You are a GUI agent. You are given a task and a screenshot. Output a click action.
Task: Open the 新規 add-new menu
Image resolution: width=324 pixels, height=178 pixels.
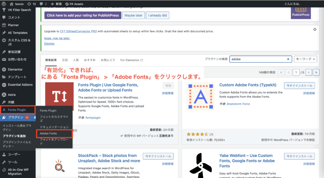(56, 4)
